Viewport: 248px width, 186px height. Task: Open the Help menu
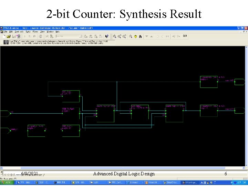[58, 32]
